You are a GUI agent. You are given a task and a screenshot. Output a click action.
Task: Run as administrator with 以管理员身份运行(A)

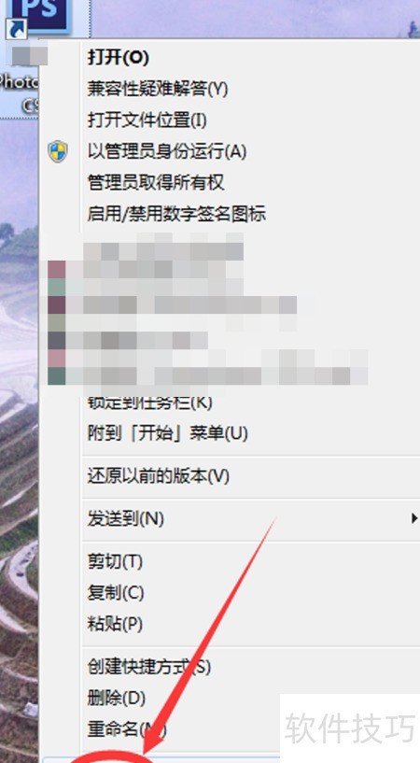pyautogui.click(x=167, y=151)
